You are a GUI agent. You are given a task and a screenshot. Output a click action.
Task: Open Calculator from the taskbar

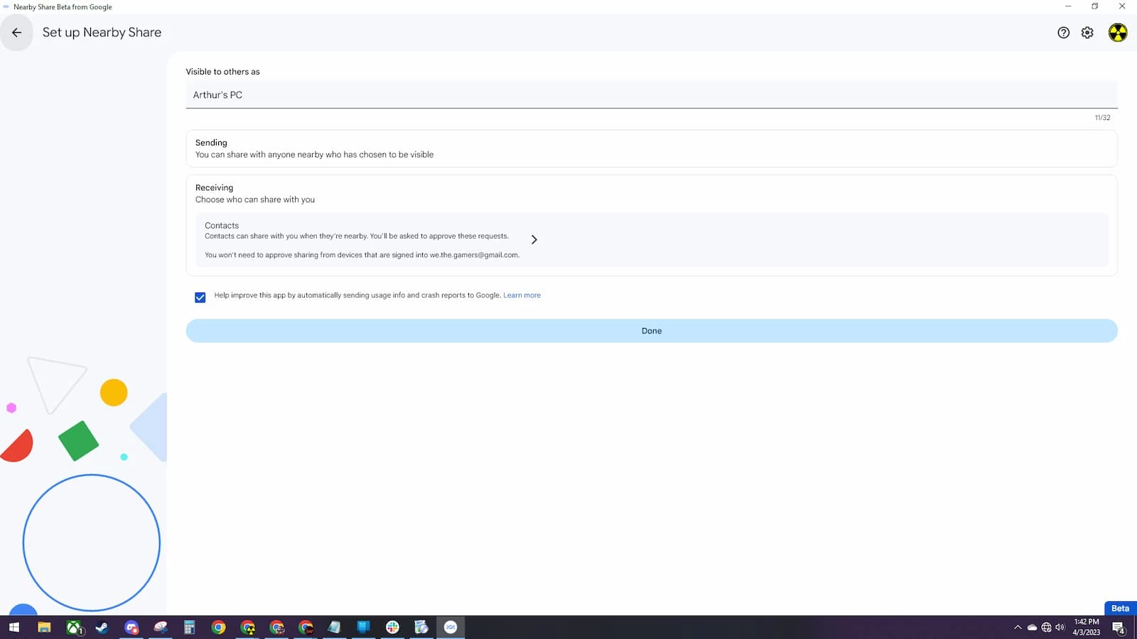coord(189,627)
